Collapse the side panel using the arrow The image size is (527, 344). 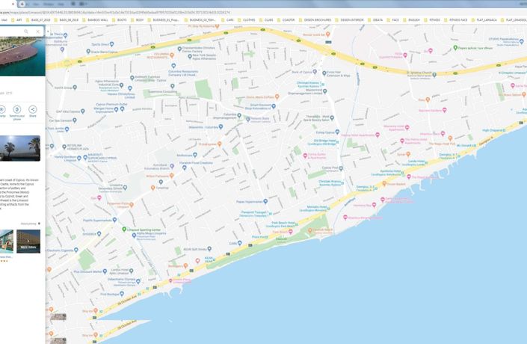(48, 31)
